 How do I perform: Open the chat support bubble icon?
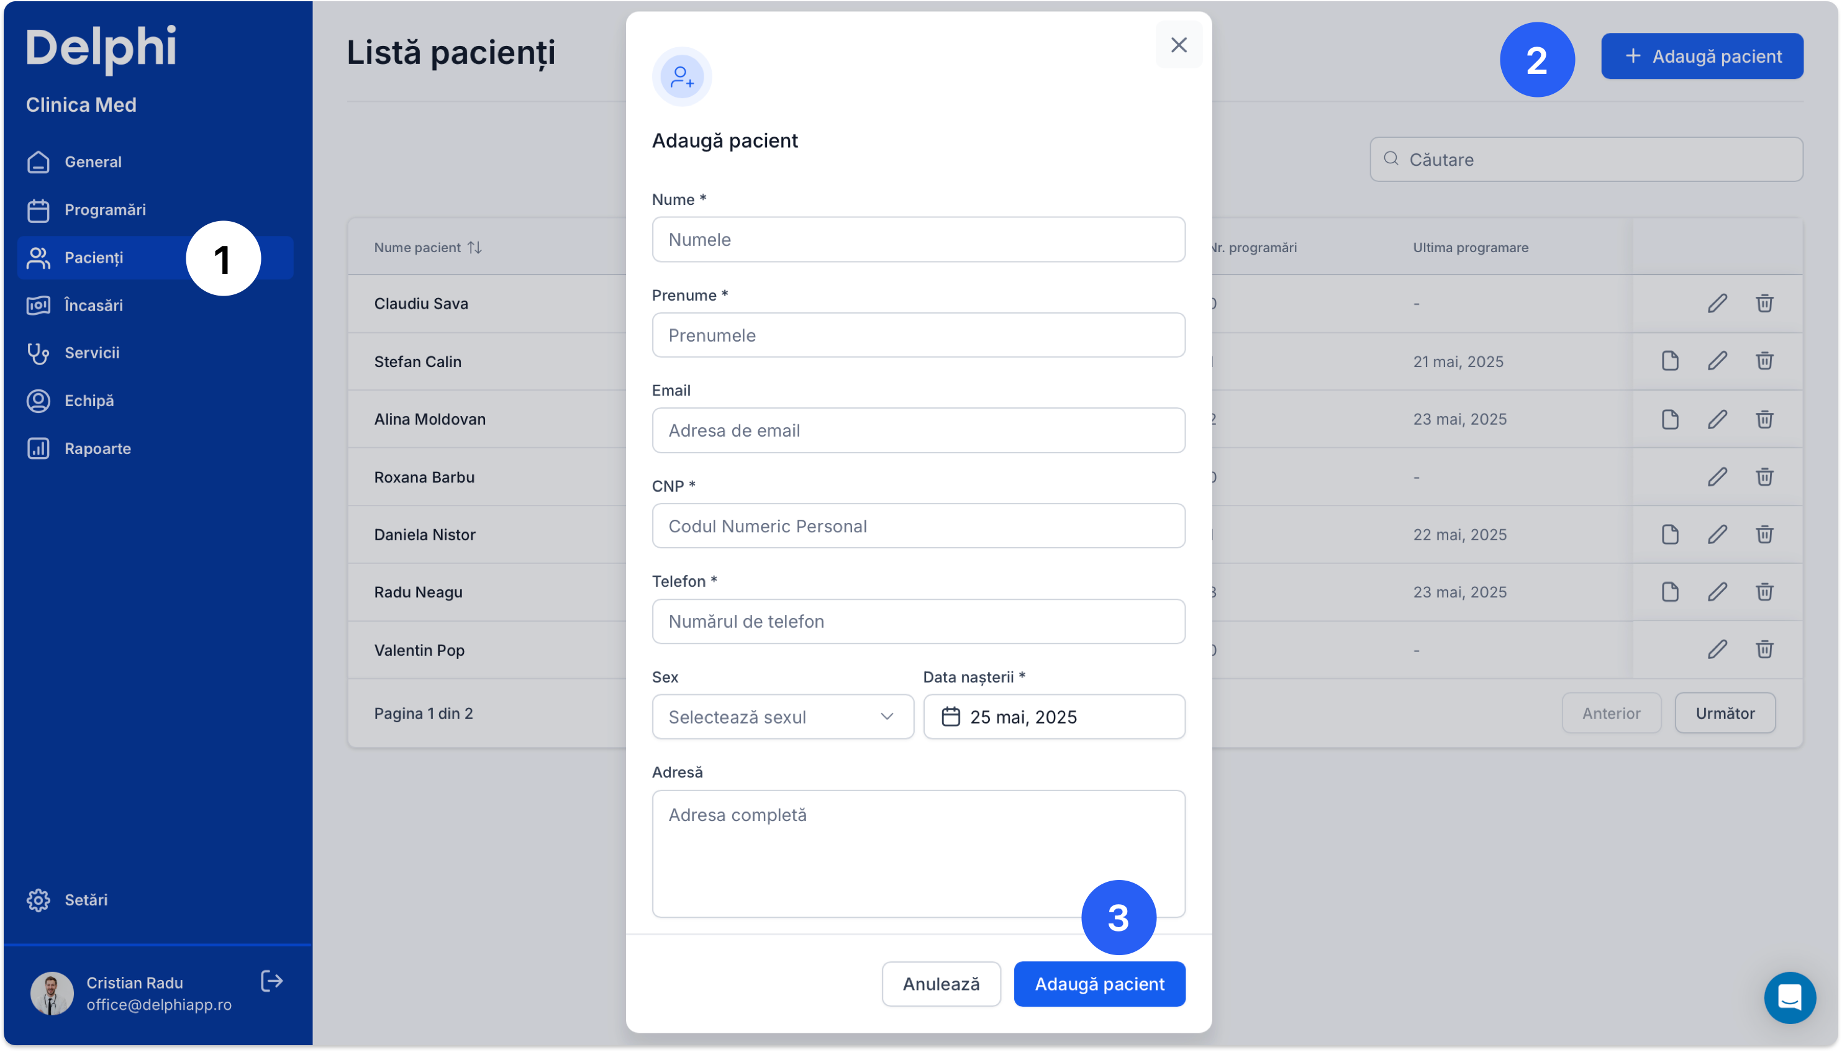[x=1789, y=998]
